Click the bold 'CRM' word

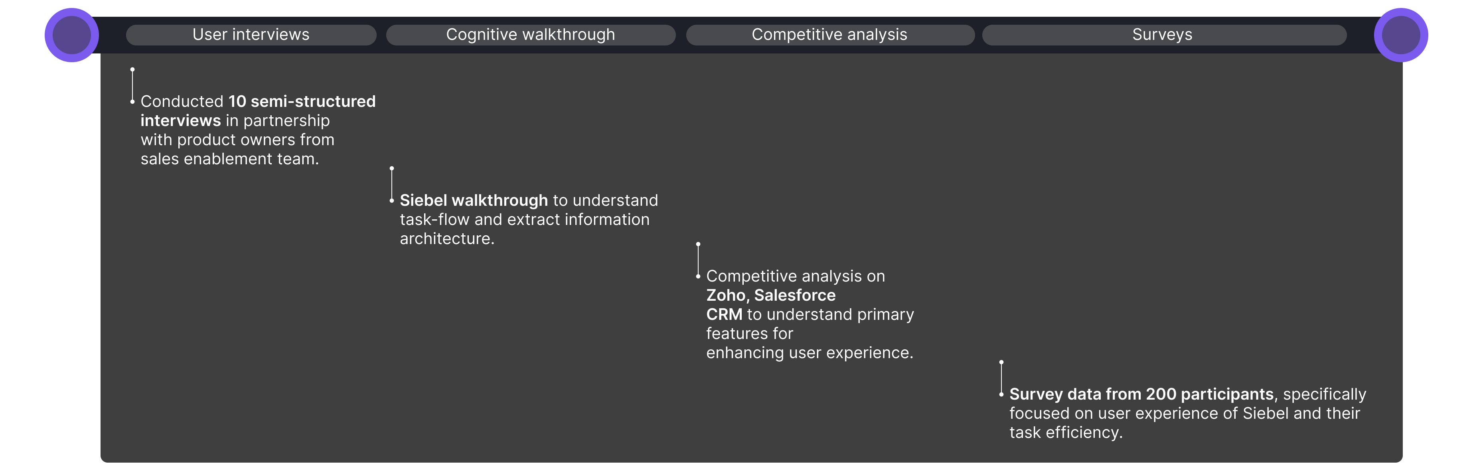[x=724, y=315]
